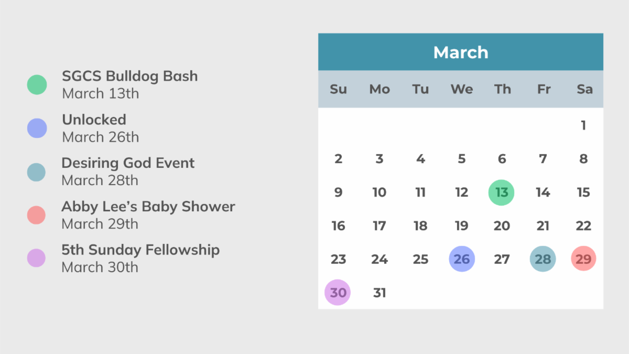The image size is (629, 354).
Task: Select highlighted March 28 on the calendar
Action: [543, 259]
